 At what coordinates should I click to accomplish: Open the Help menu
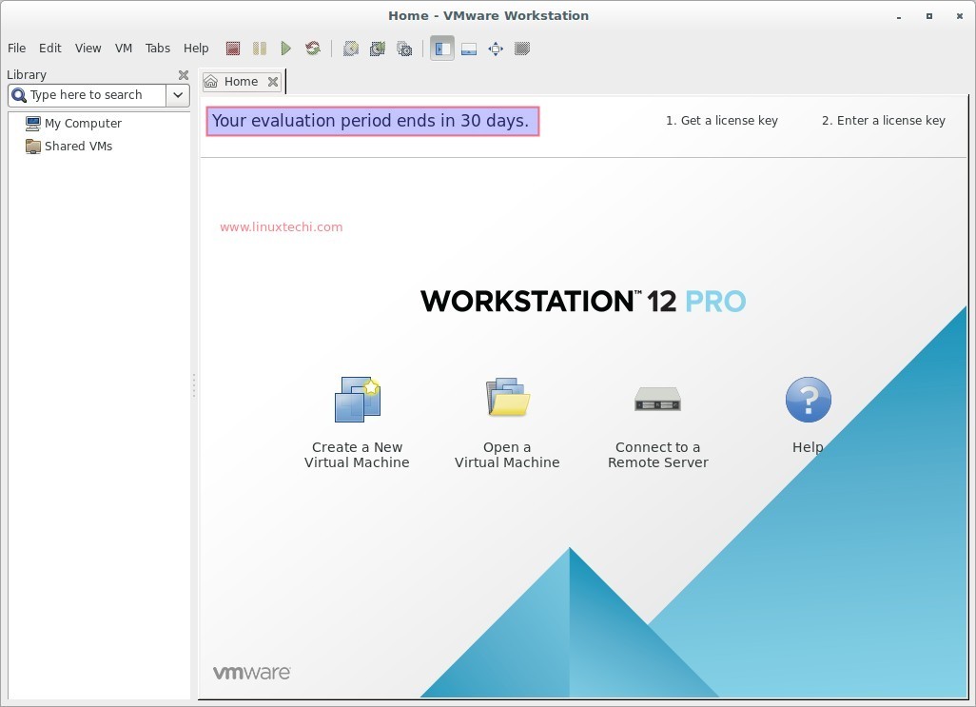(195, 48)
